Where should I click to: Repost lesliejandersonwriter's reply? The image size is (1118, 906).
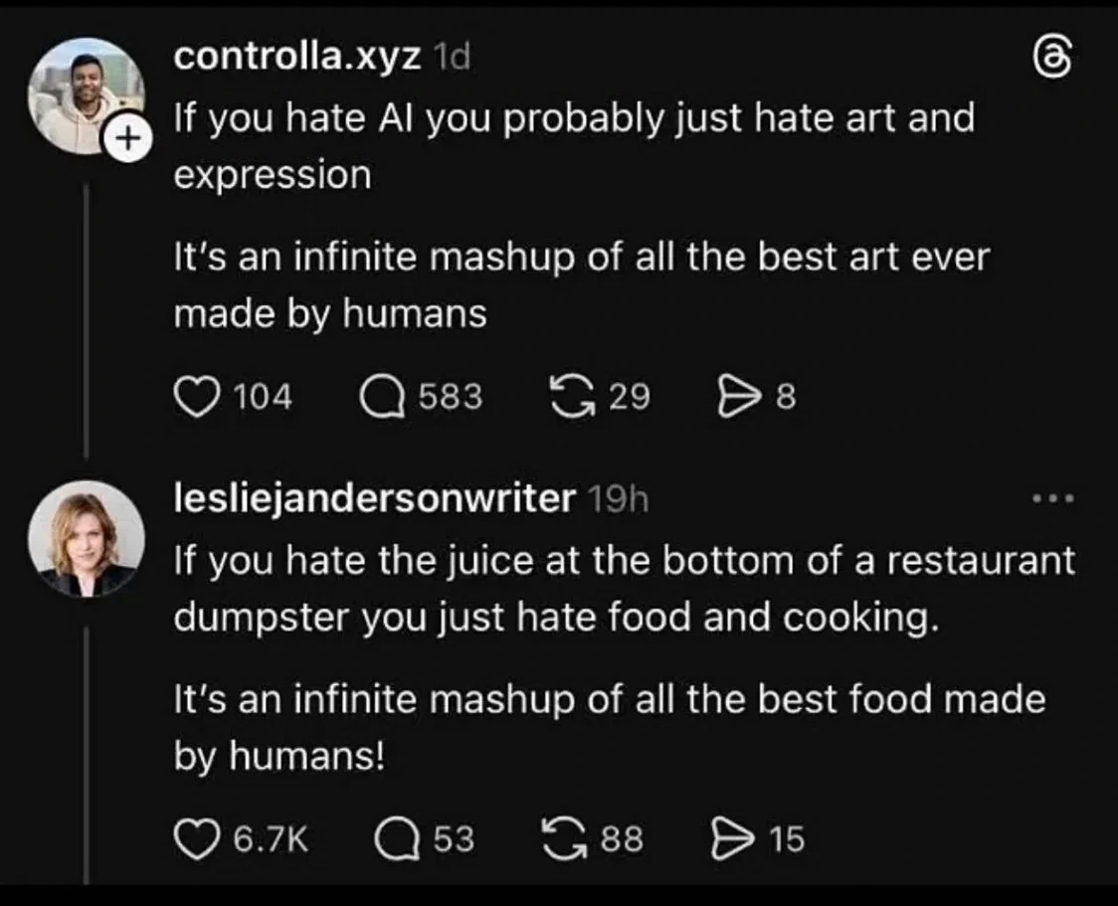click(x=565, y=835)
